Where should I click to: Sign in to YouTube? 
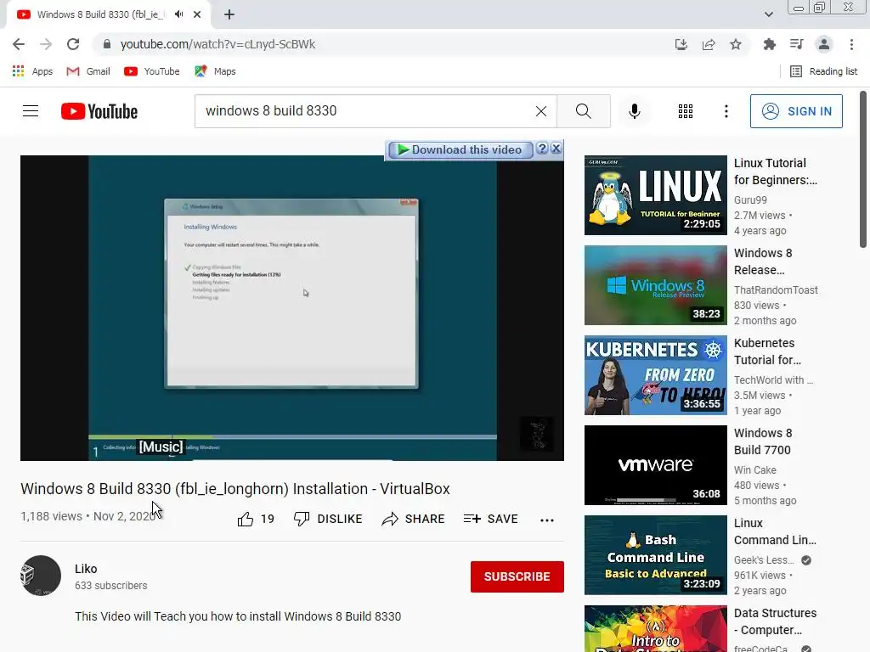796,111
